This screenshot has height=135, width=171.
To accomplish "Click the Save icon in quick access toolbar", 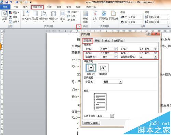I will click(x=6, y=2).
